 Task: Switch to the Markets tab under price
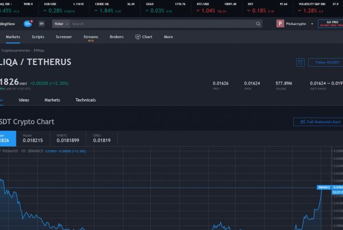pyautogui.click(x=52, y=100)
